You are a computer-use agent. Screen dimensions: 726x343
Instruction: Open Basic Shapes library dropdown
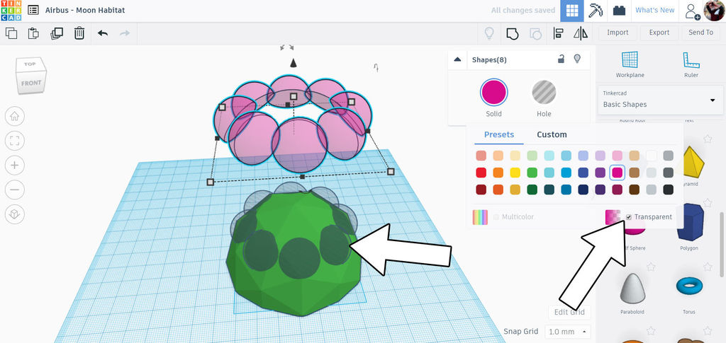tap(661, 100)
